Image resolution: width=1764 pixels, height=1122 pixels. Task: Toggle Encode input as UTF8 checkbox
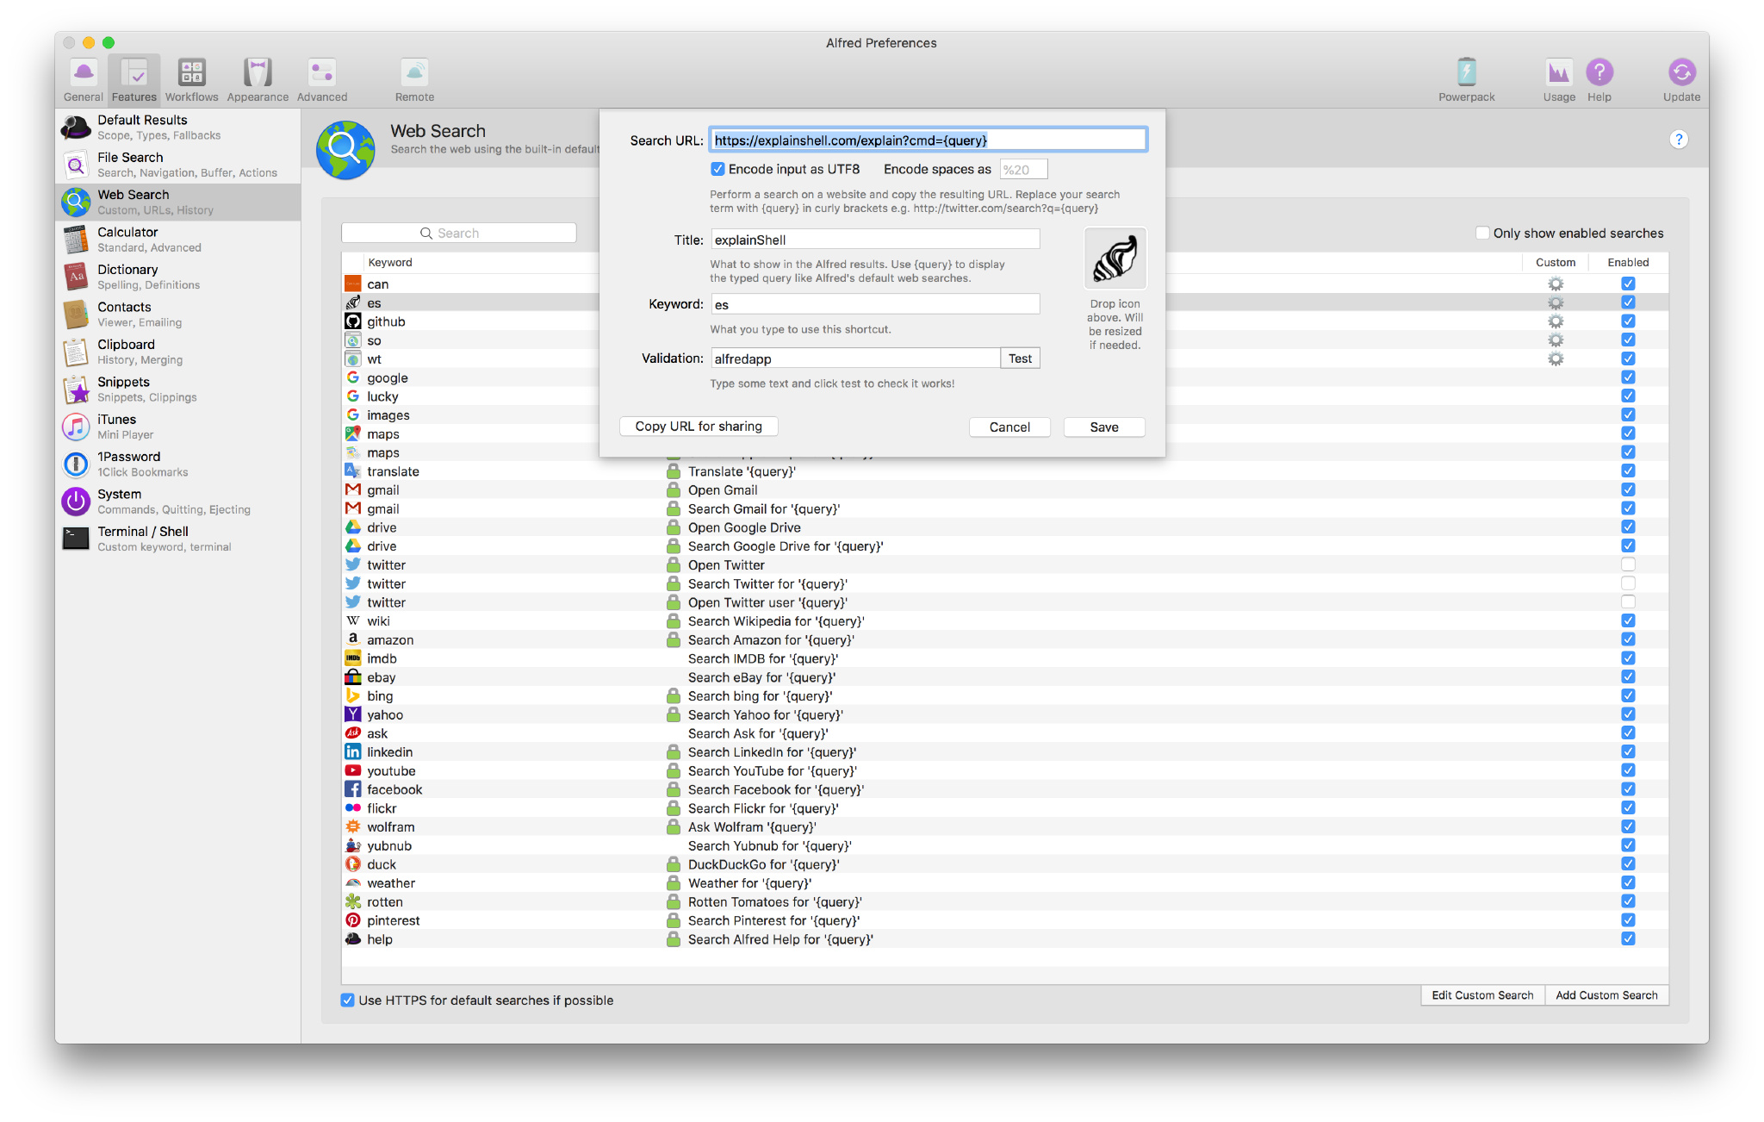717,169
